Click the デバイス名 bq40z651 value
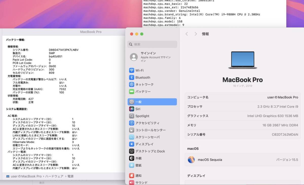The image size is (304, 185). pos(55,57)
